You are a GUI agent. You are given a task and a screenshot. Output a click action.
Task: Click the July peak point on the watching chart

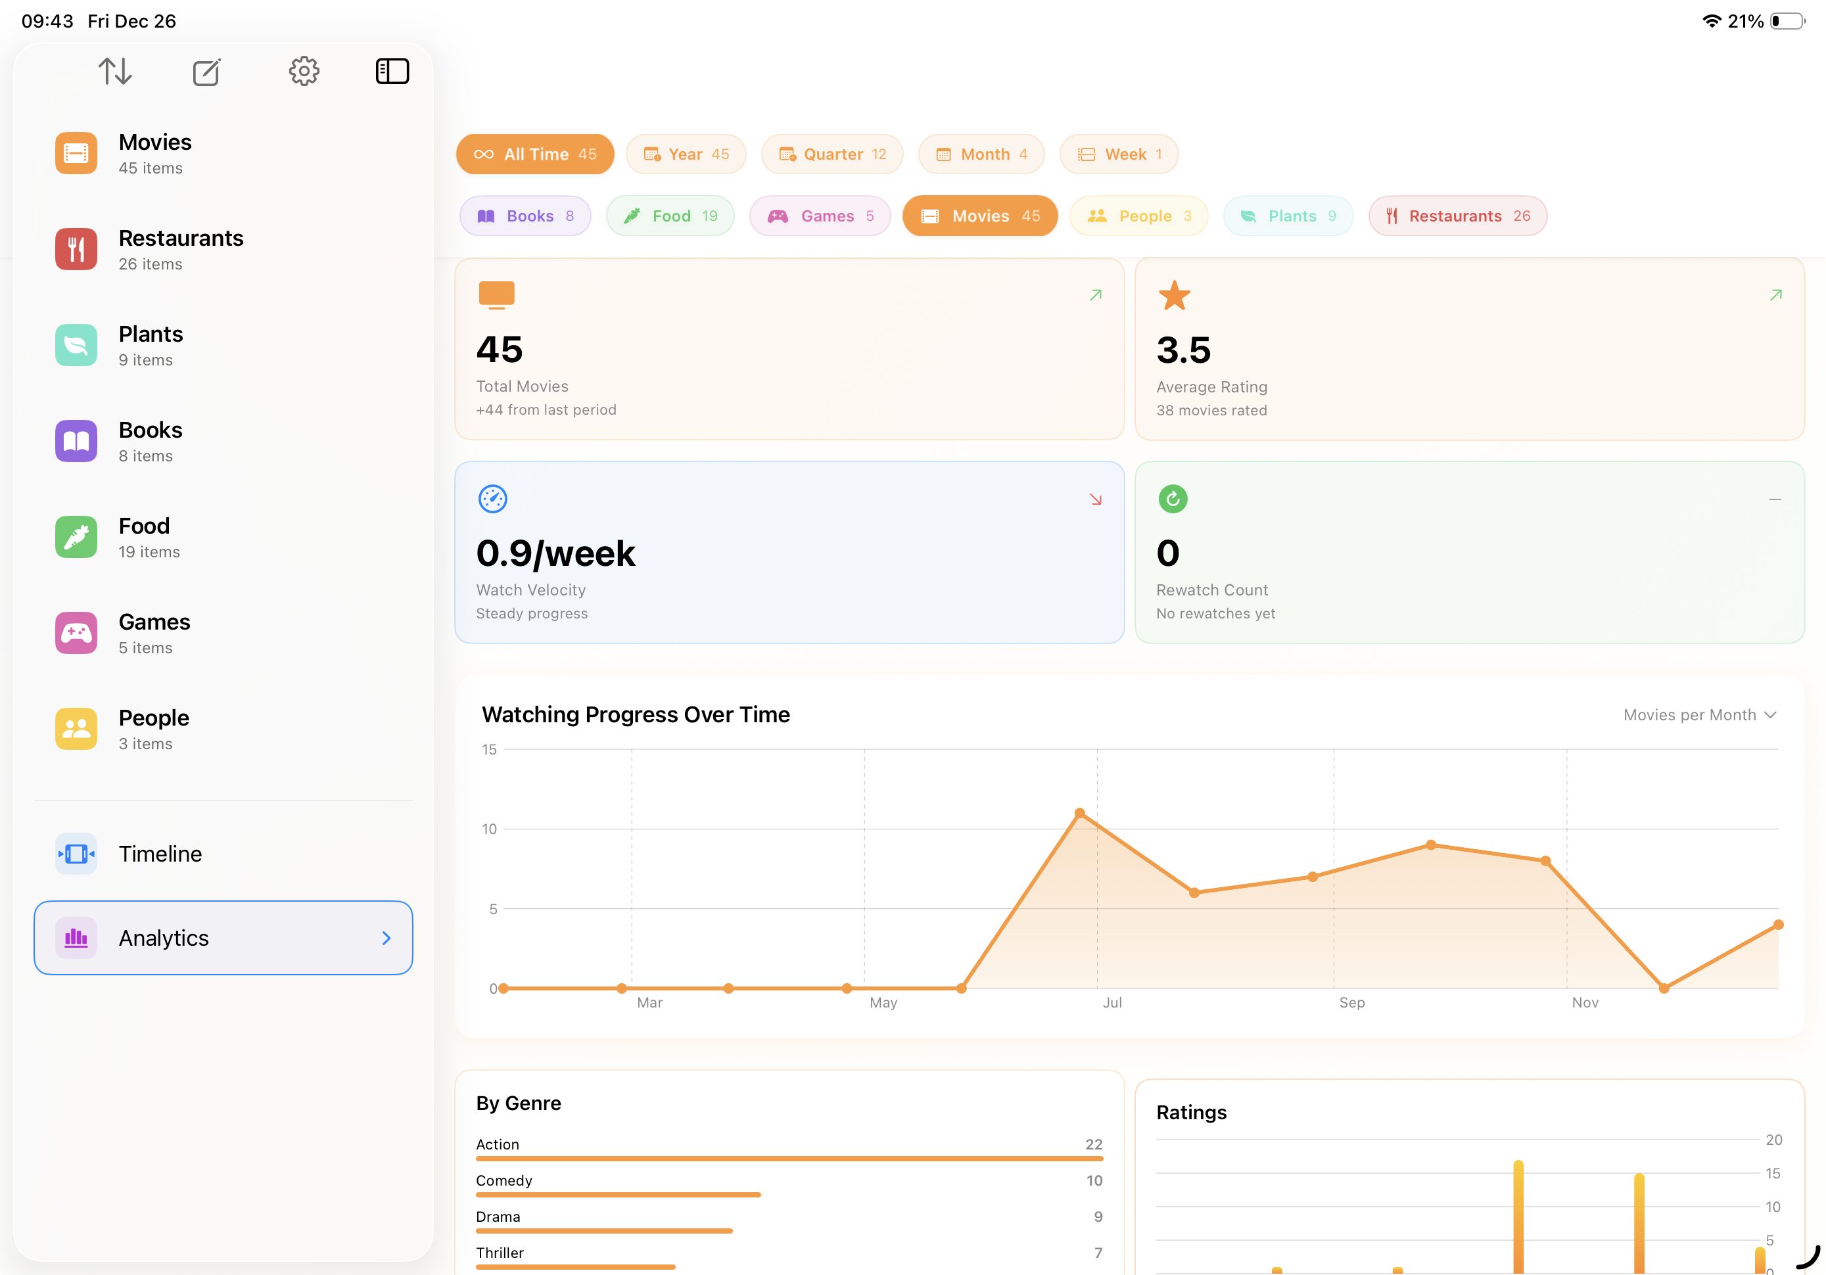point(1079,813)
